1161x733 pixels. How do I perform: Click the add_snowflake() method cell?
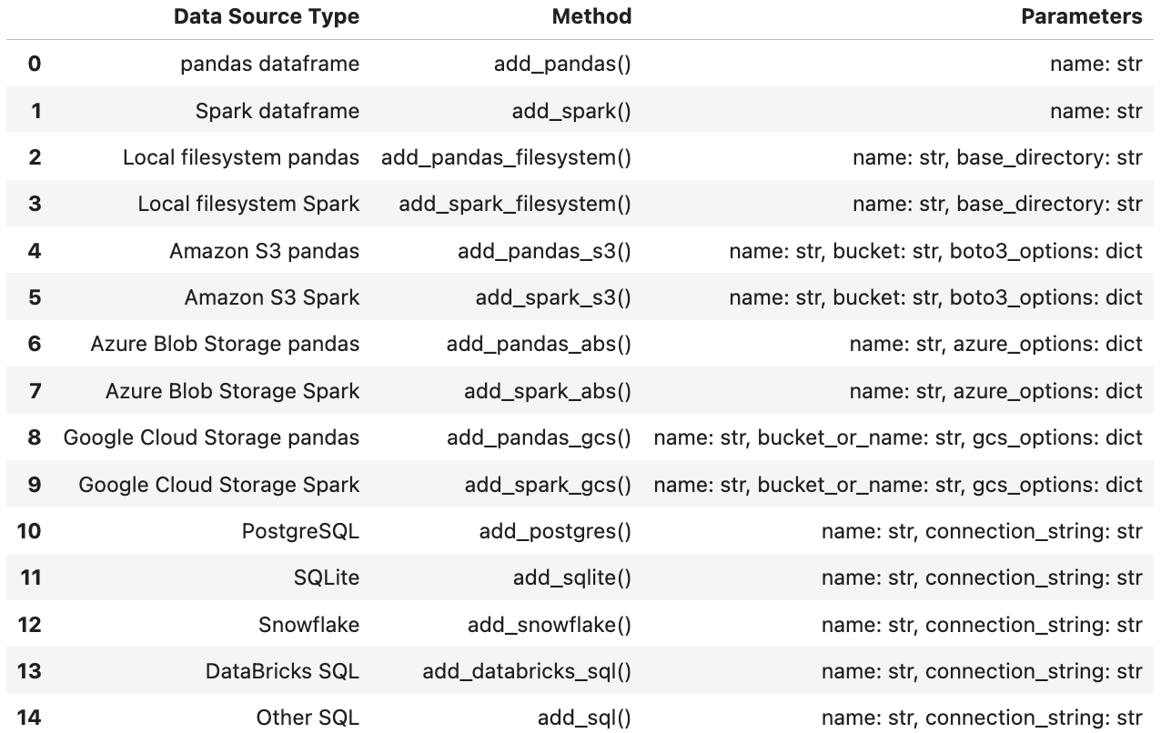click(550, 625)
